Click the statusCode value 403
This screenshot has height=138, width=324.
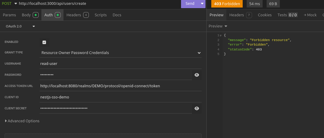[x=259, y=50]
